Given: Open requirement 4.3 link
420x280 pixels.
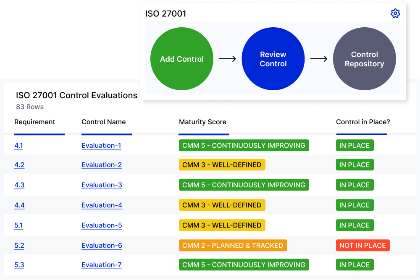Looking at the screenshot, I should pyautogui.click(x=19, y=185).
